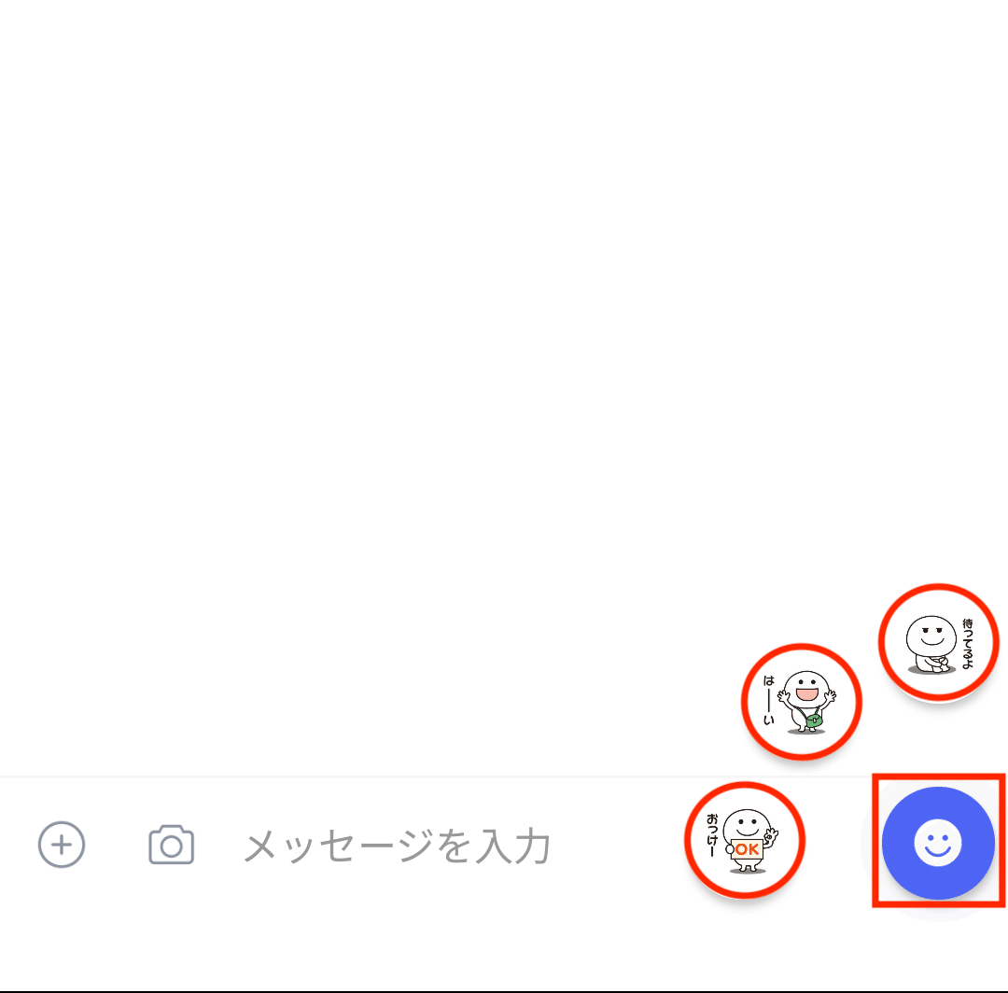Open photo capture beside message field
Image resolution: width=1008 pixels, height=993 pixels.
coord(171,845)
